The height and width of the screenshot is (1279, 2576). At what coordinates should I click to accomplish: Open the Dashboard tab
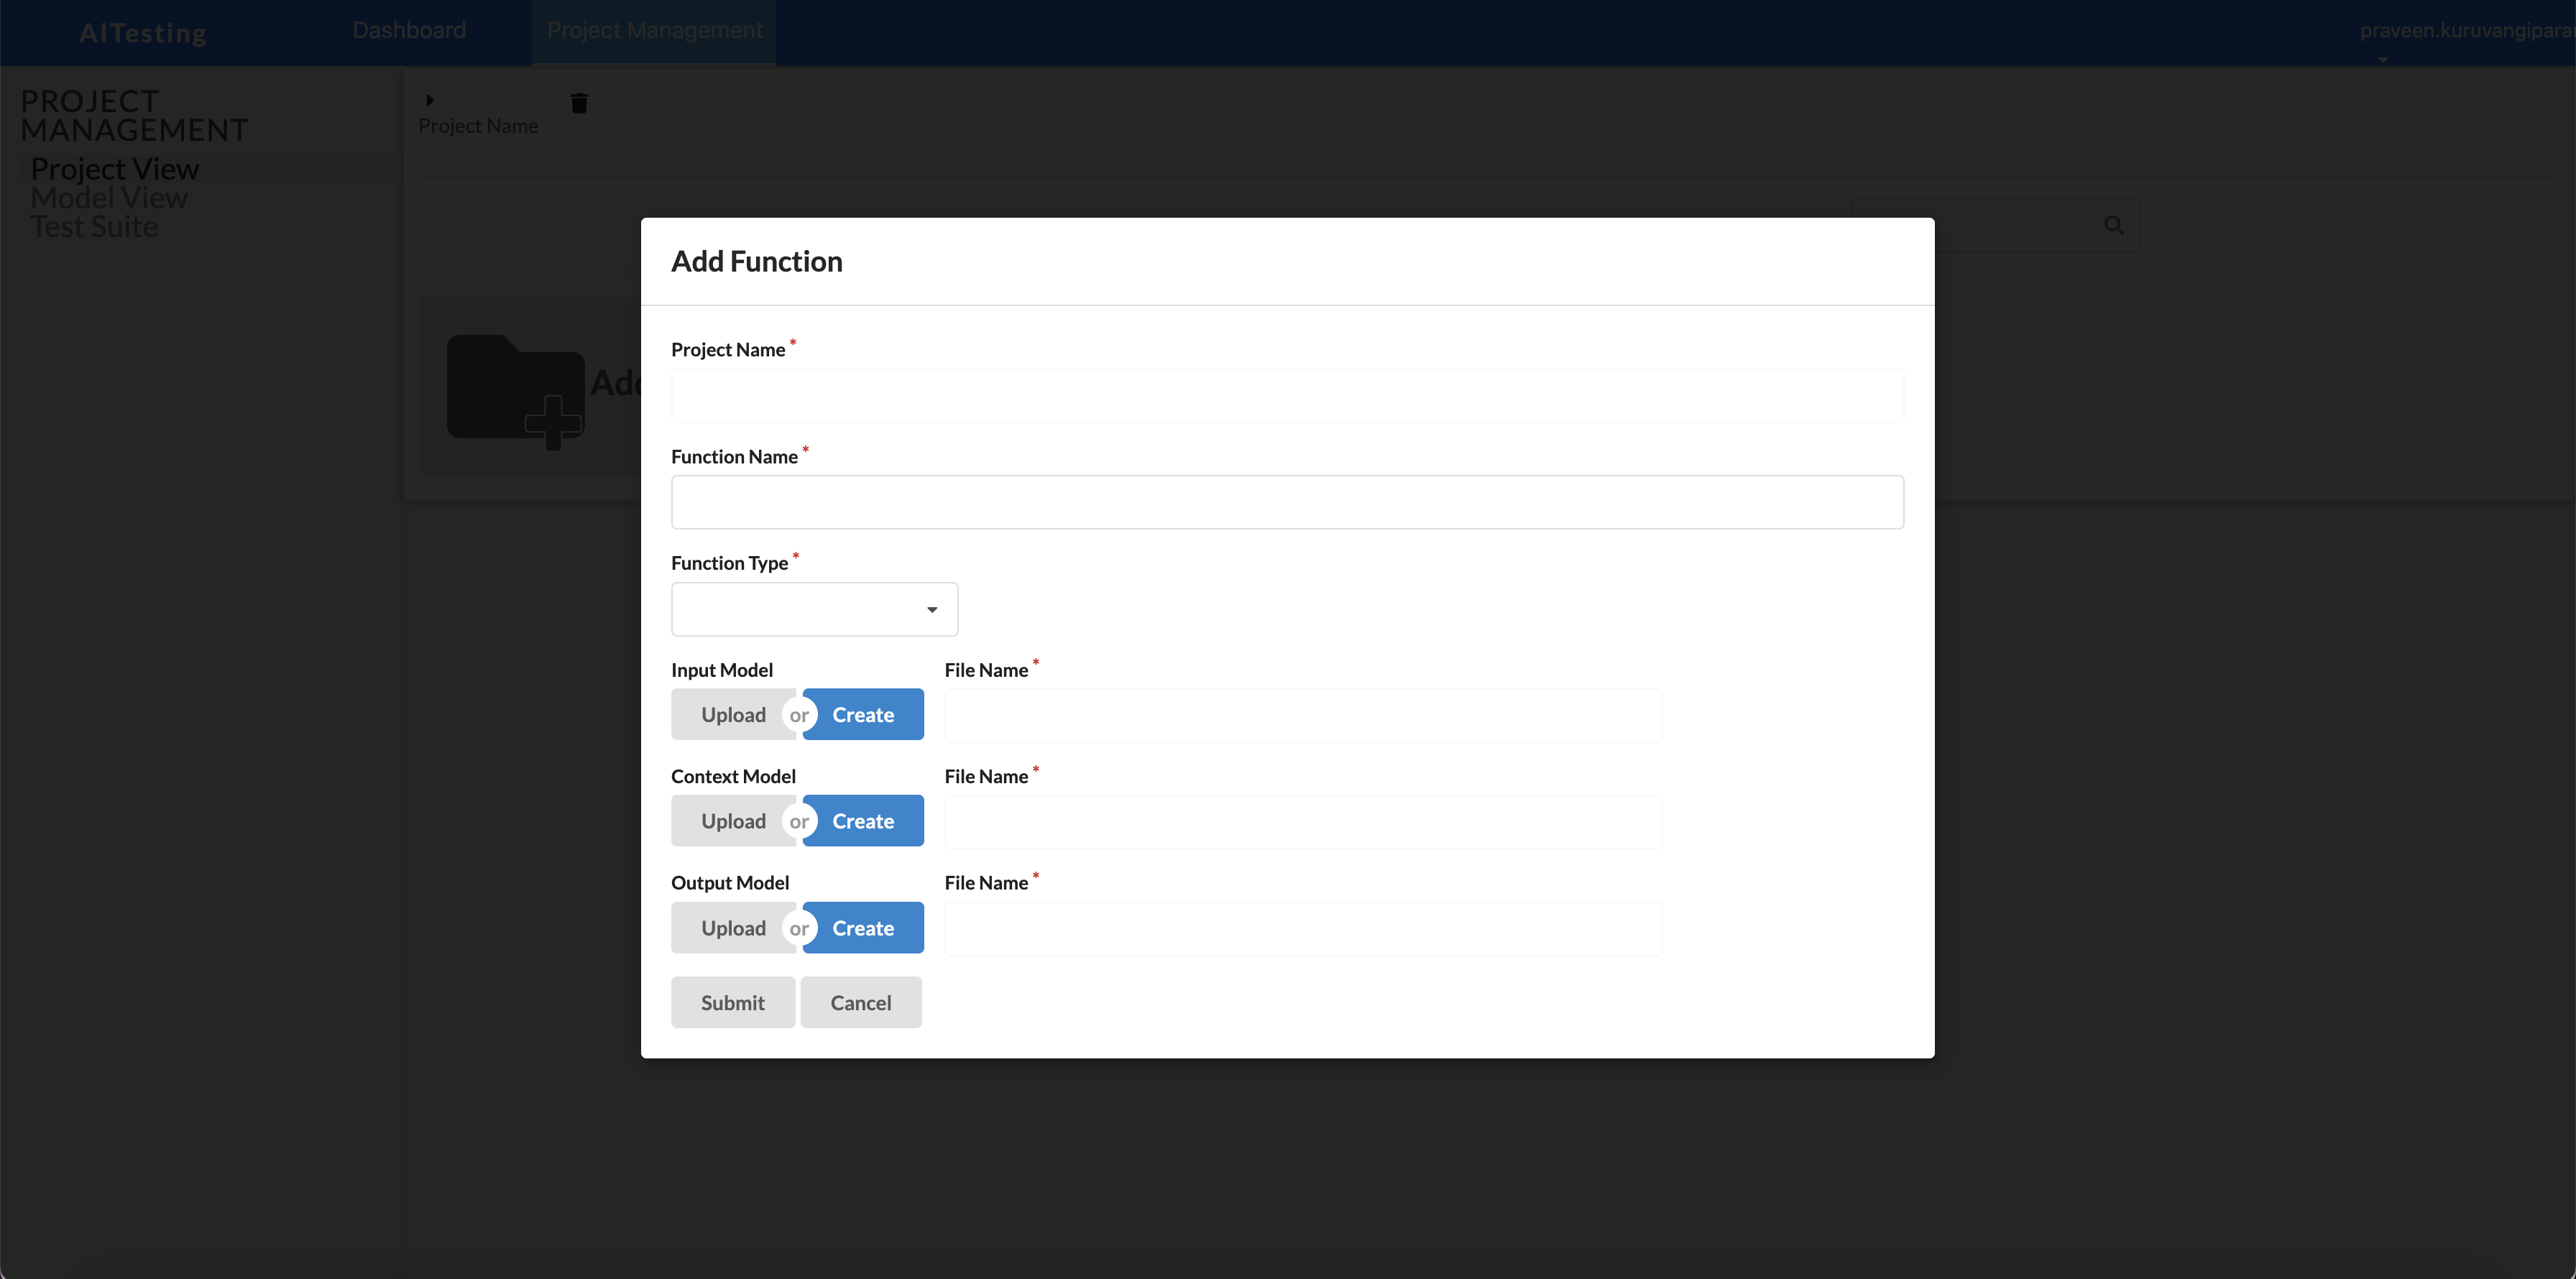409,30
